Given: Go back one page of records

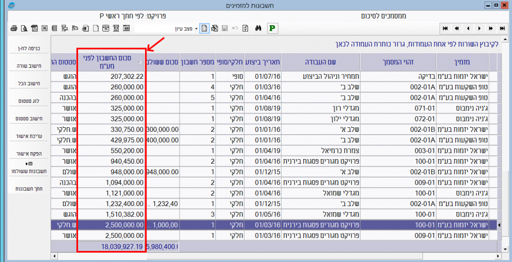Looking at the screenshot, I should [x=456, y=28].
